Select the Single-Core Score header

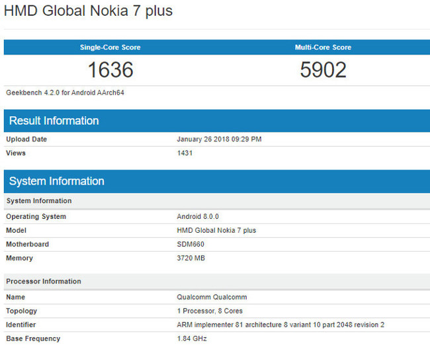pyautogui.click(x=110, y=48)
